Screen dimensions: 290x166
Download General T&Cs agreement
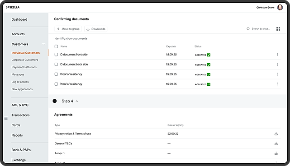pyautogui.click(x=276, y=143)
